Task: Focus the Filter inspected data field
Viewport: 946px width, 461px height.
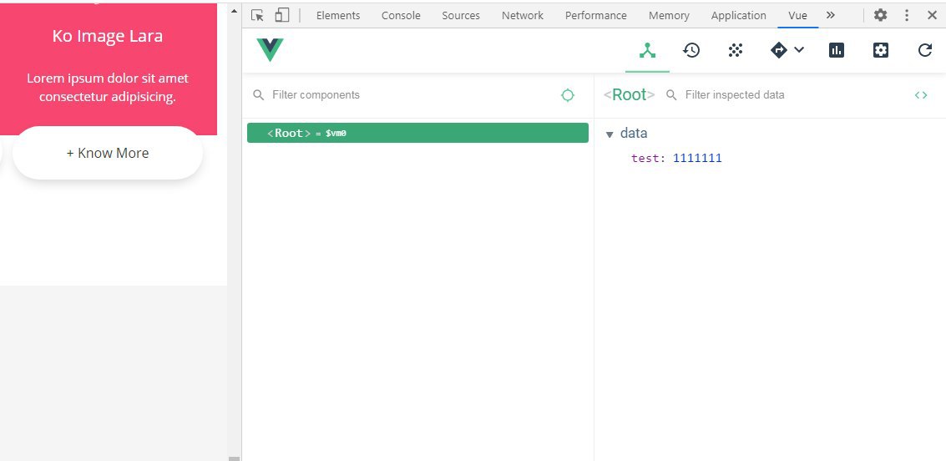Action: (x=795, y=94)
